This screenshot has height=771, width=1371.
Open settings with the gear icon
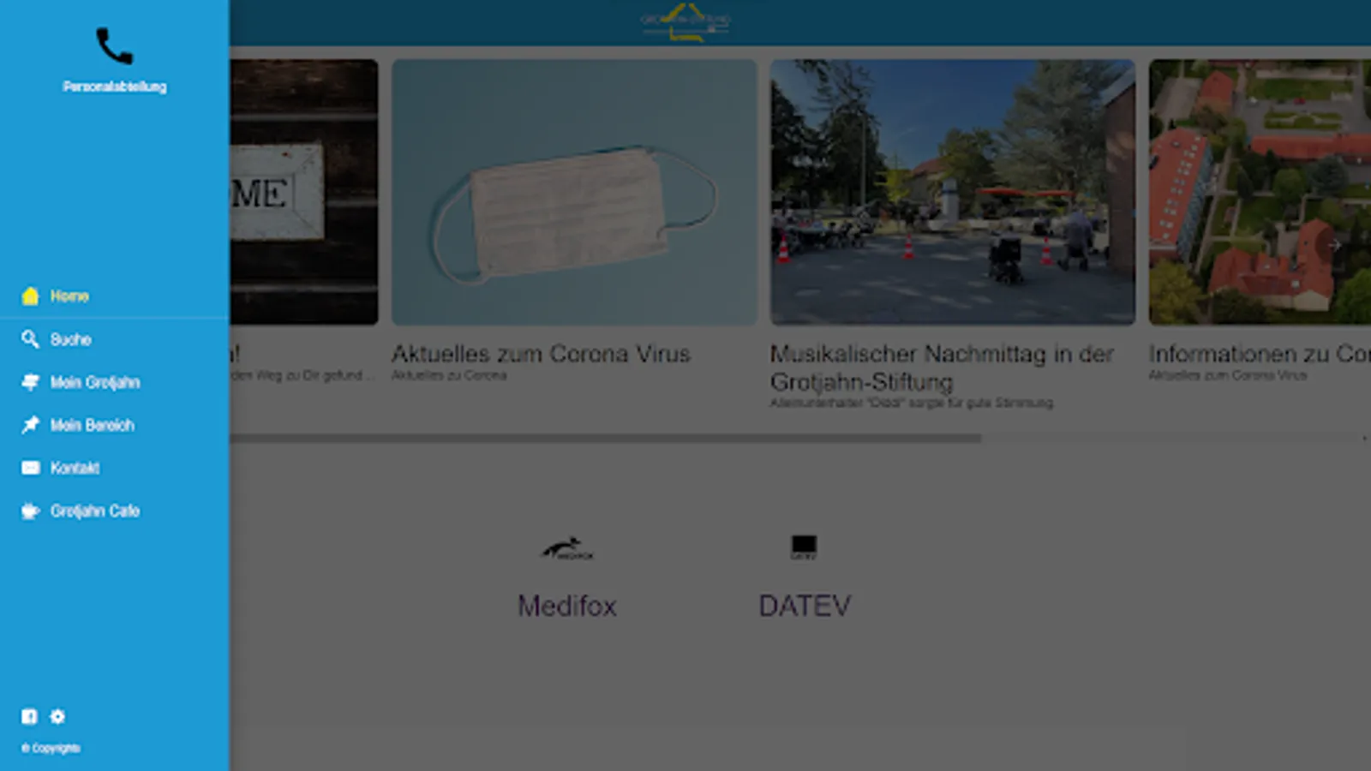[57, 716]
